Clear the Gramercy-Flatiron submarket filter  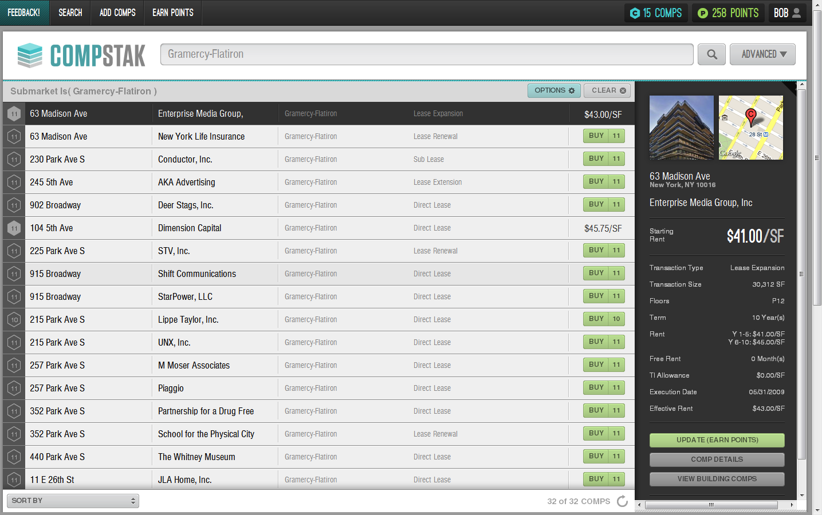[x=608, y=90]
